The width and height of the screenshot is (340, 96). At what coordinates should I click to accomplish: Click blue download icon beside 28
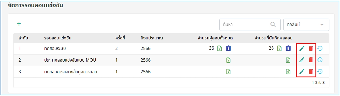(x=288, y=48)
